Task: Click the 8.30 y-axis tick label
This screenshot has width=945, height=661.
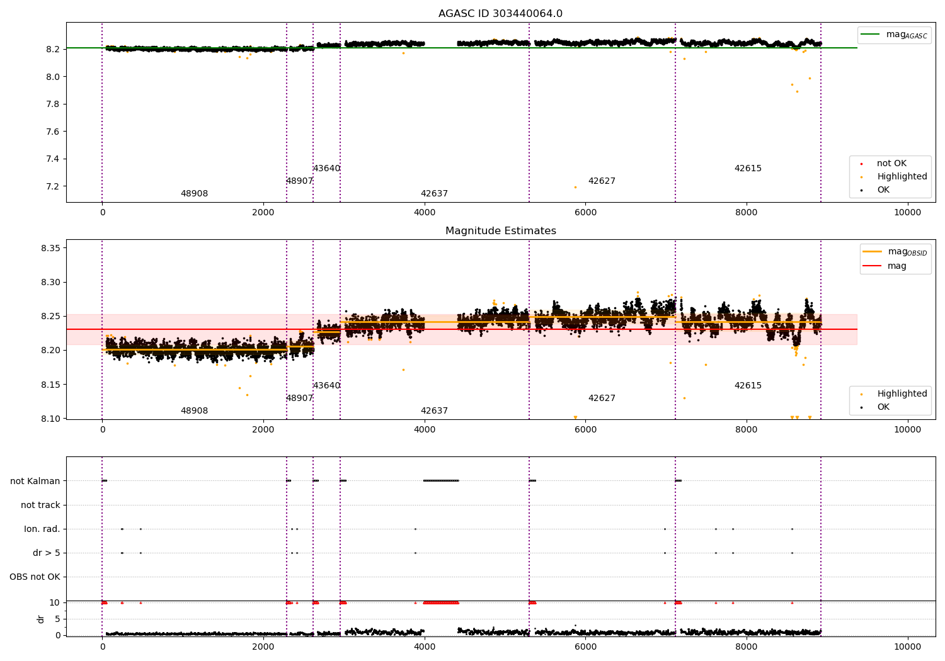Action: point(50,282)
